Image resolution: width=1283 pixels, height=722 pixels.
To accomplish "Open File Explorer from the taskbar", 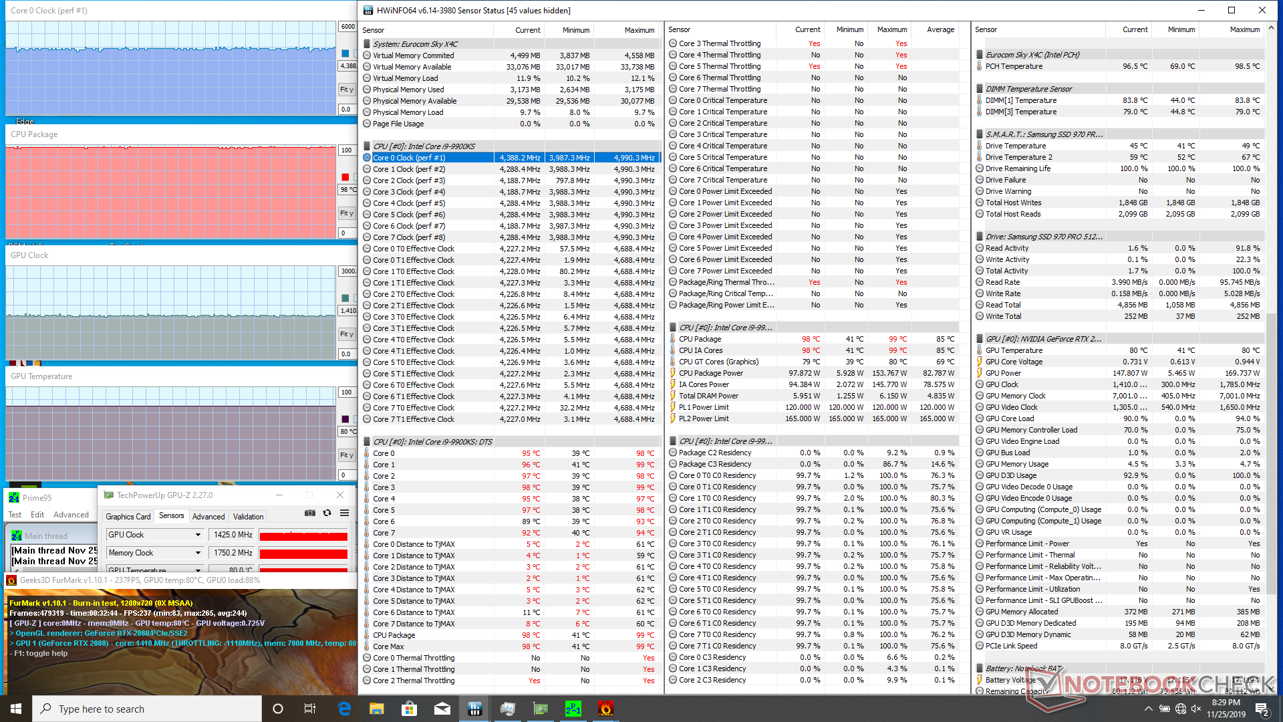I will pos(377,709).
